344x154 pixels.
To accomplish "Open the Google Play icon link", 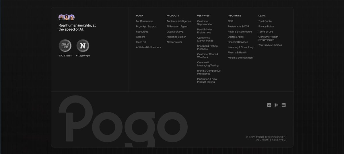I will click(x=276, y=105).
